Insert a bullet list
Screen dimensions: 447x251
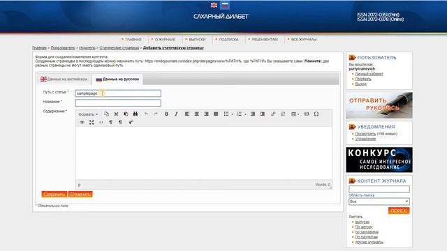tap(226, 114)
